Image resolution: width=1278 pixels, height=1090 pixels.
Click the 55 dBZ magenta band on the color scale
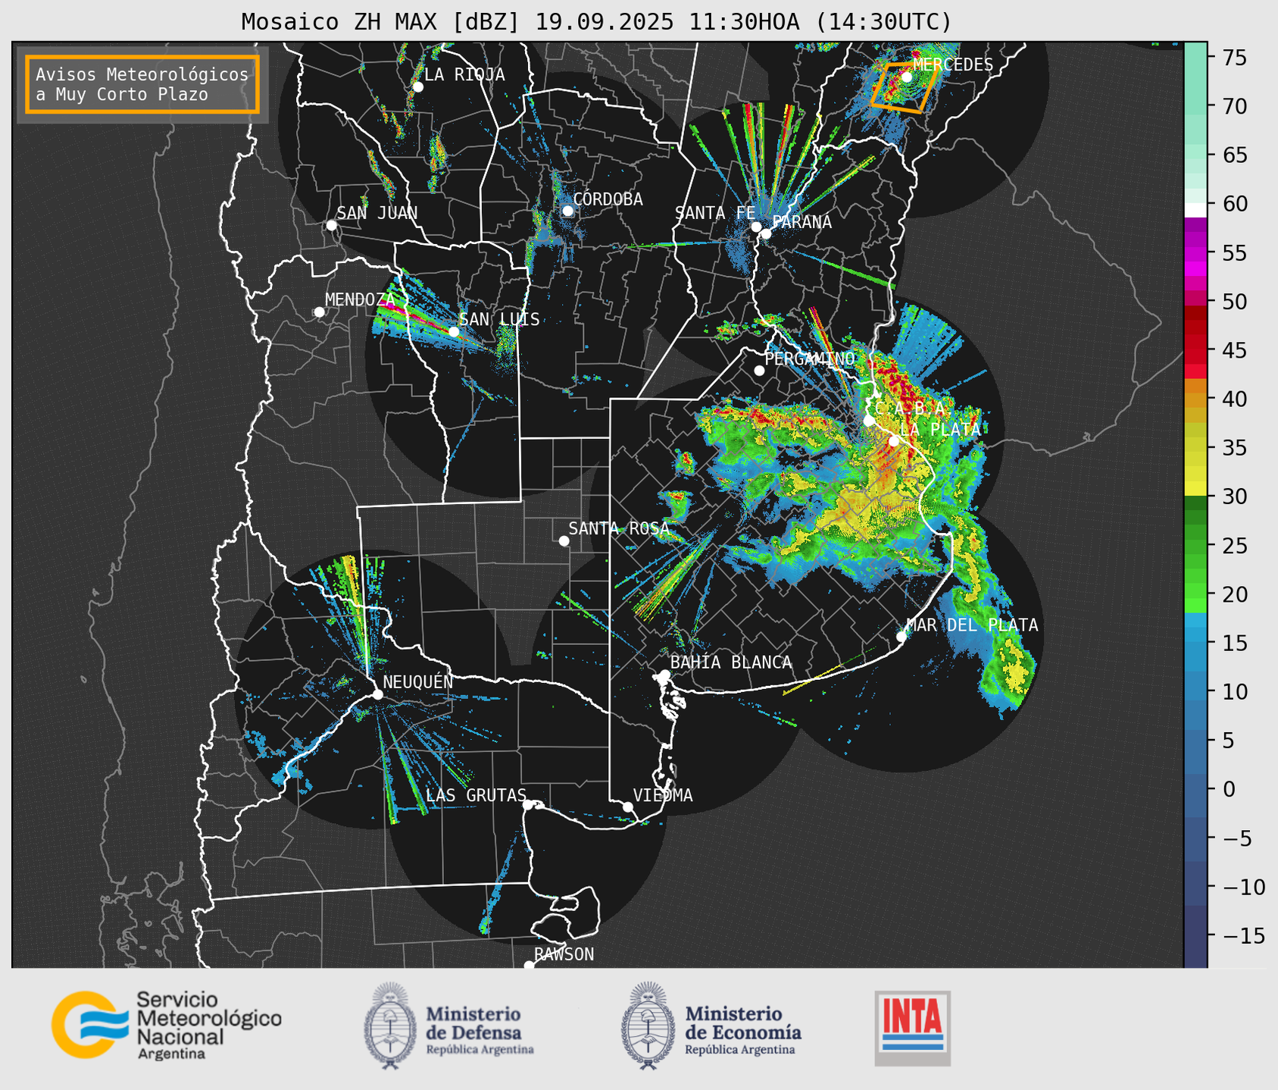pyautogui.click(x=1195, y=252)
